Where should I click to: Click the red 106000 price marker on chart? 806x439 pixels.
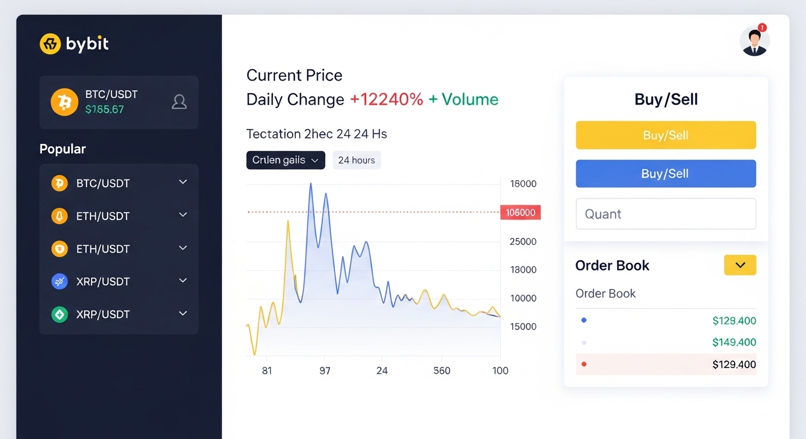pyautogui.click(x=520, y=212)
